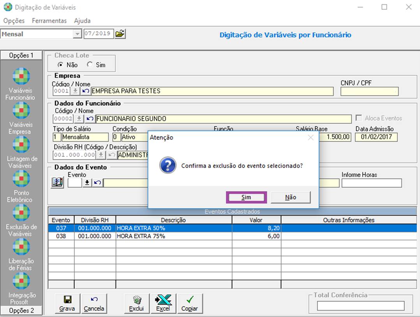Toggle Aloca Eventos checkbox
Image resolution: width=420 pixels, height=317 pixels.
coord(359,118)
